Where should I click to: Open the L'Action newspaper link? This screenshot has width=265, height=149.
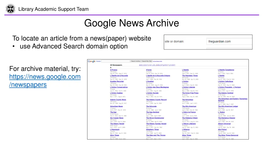pos(185,81)
